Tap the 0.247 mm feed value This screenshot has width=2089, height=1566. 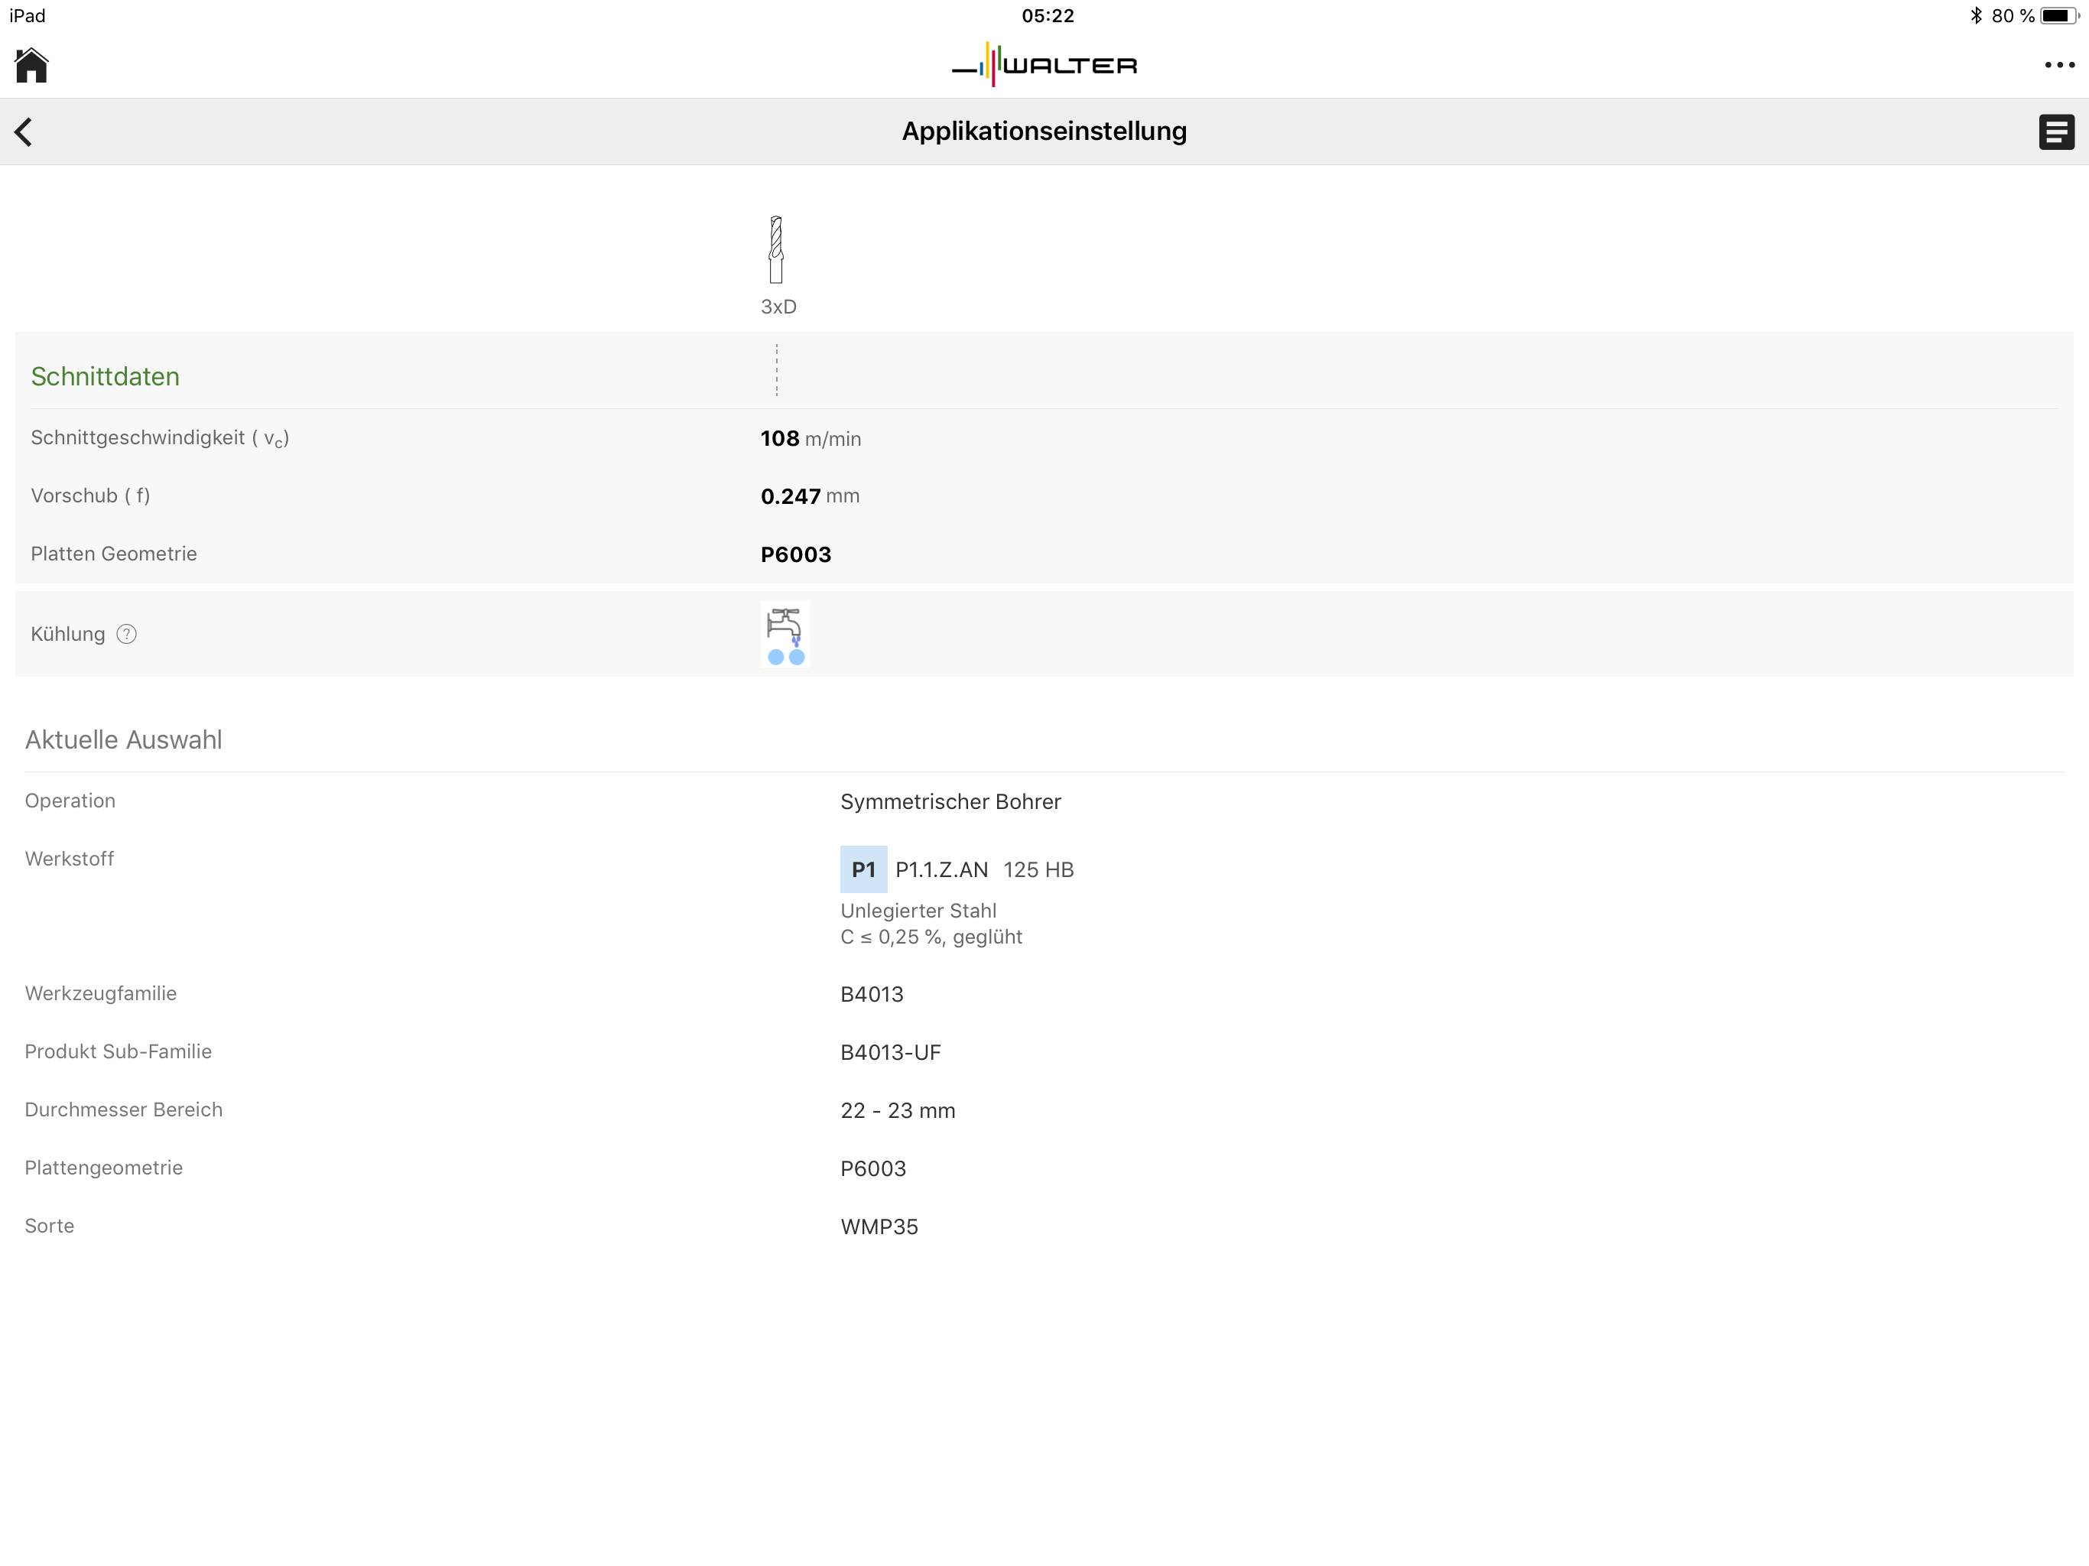tap(809, 495)
